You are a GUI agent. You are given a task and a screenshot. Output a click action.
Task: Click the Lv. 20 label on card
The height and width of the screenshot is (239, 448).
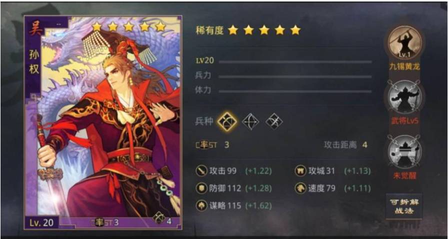41,222
